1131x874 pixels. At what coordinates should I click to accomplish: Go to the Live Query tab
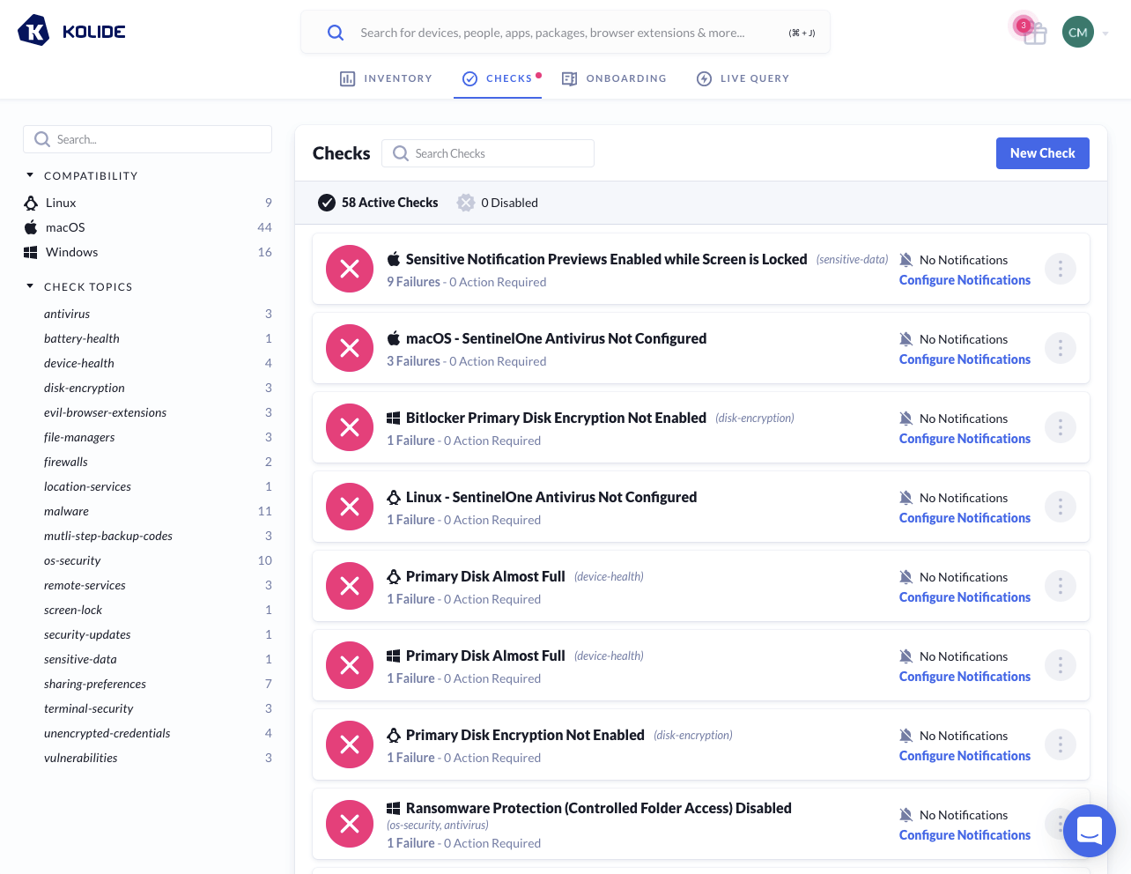pyautogui.click(x=743, y=78)
